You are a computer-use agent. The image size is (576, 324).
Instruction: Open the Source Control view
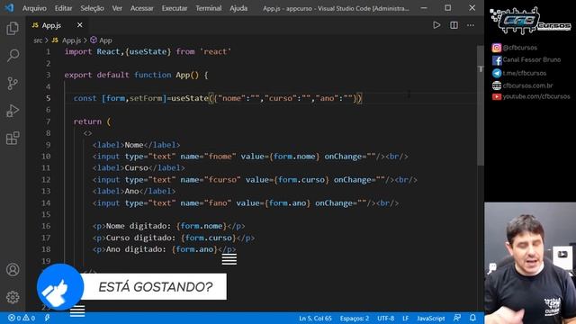(13, 84)
